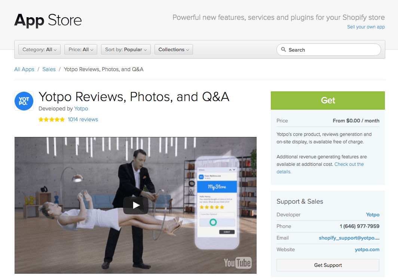Screen dimensions: 398x280
Task: Play the Yotpo promo video
Action: (x=136, y=205)
